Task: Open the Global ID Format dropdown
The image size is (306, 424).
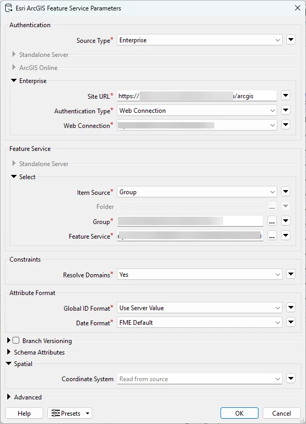Action: click(x=200, y=308)
